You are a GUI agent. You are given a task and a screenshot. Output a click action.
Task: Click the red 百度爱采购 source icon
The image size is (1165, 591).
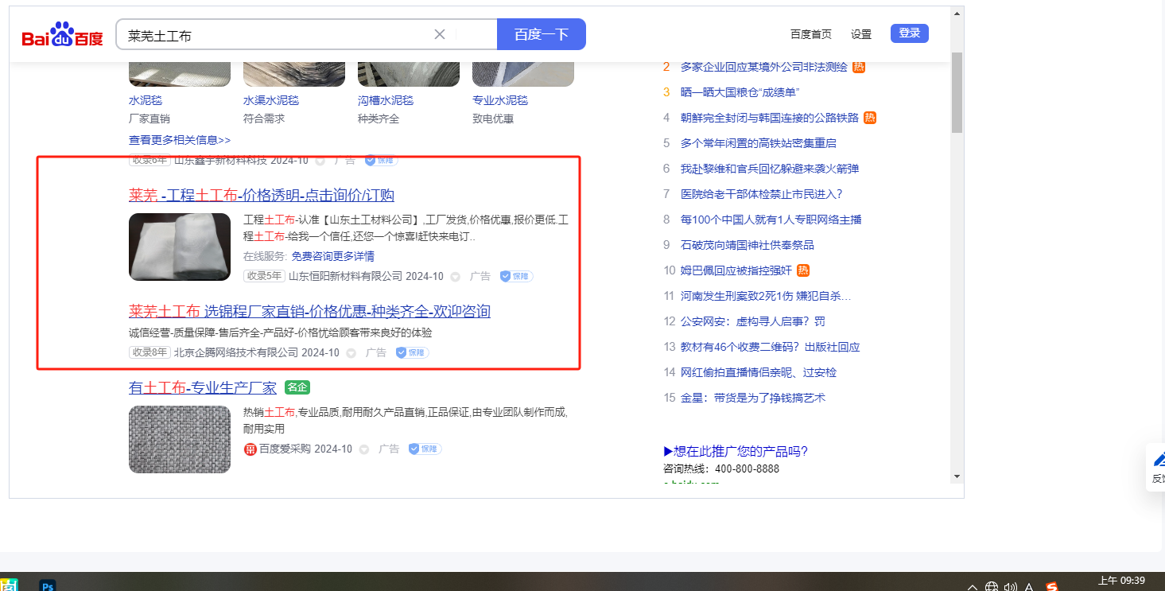(250, 449)
